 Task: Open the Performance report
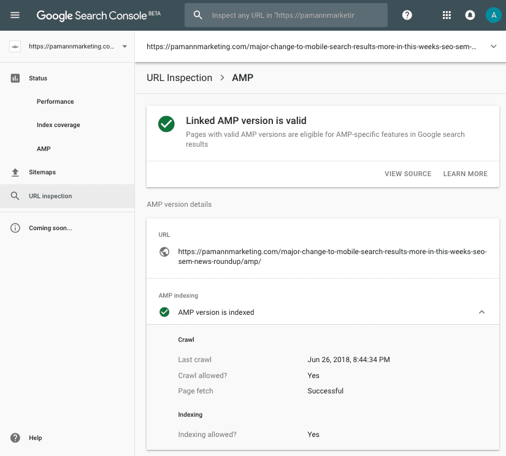click(x=55, y=102)
